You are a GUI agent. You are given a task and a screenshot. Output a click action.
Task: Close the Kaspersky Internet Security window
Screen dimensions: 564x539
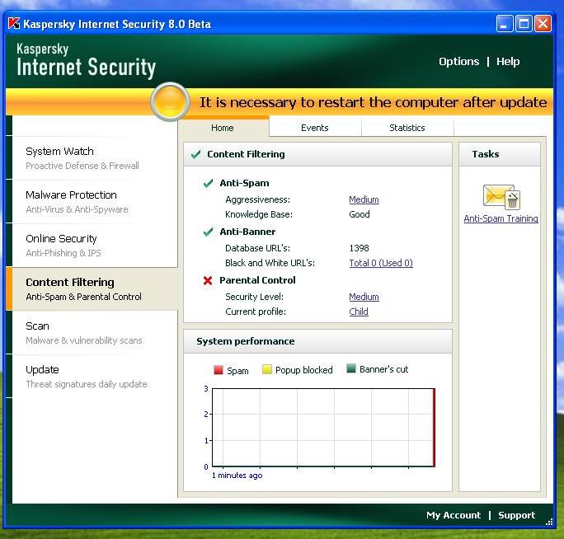[x=543, y=24]
